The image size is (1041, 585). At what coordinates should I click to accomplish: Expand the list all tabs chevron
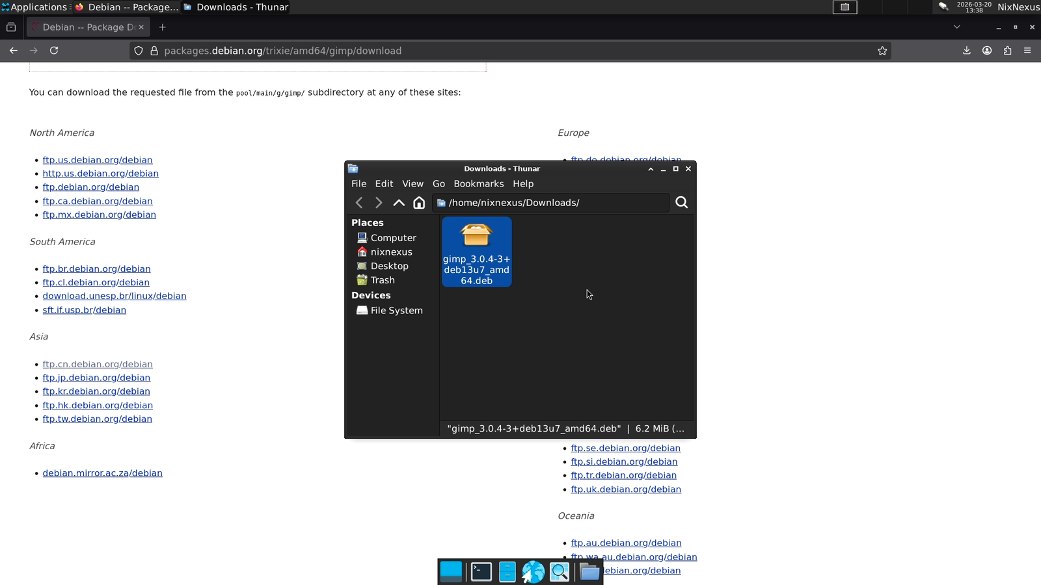[956, 27]
